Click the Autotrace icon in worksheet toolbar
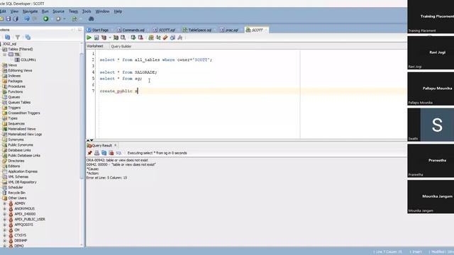This screenshot has width=454, height=255. 116,38
